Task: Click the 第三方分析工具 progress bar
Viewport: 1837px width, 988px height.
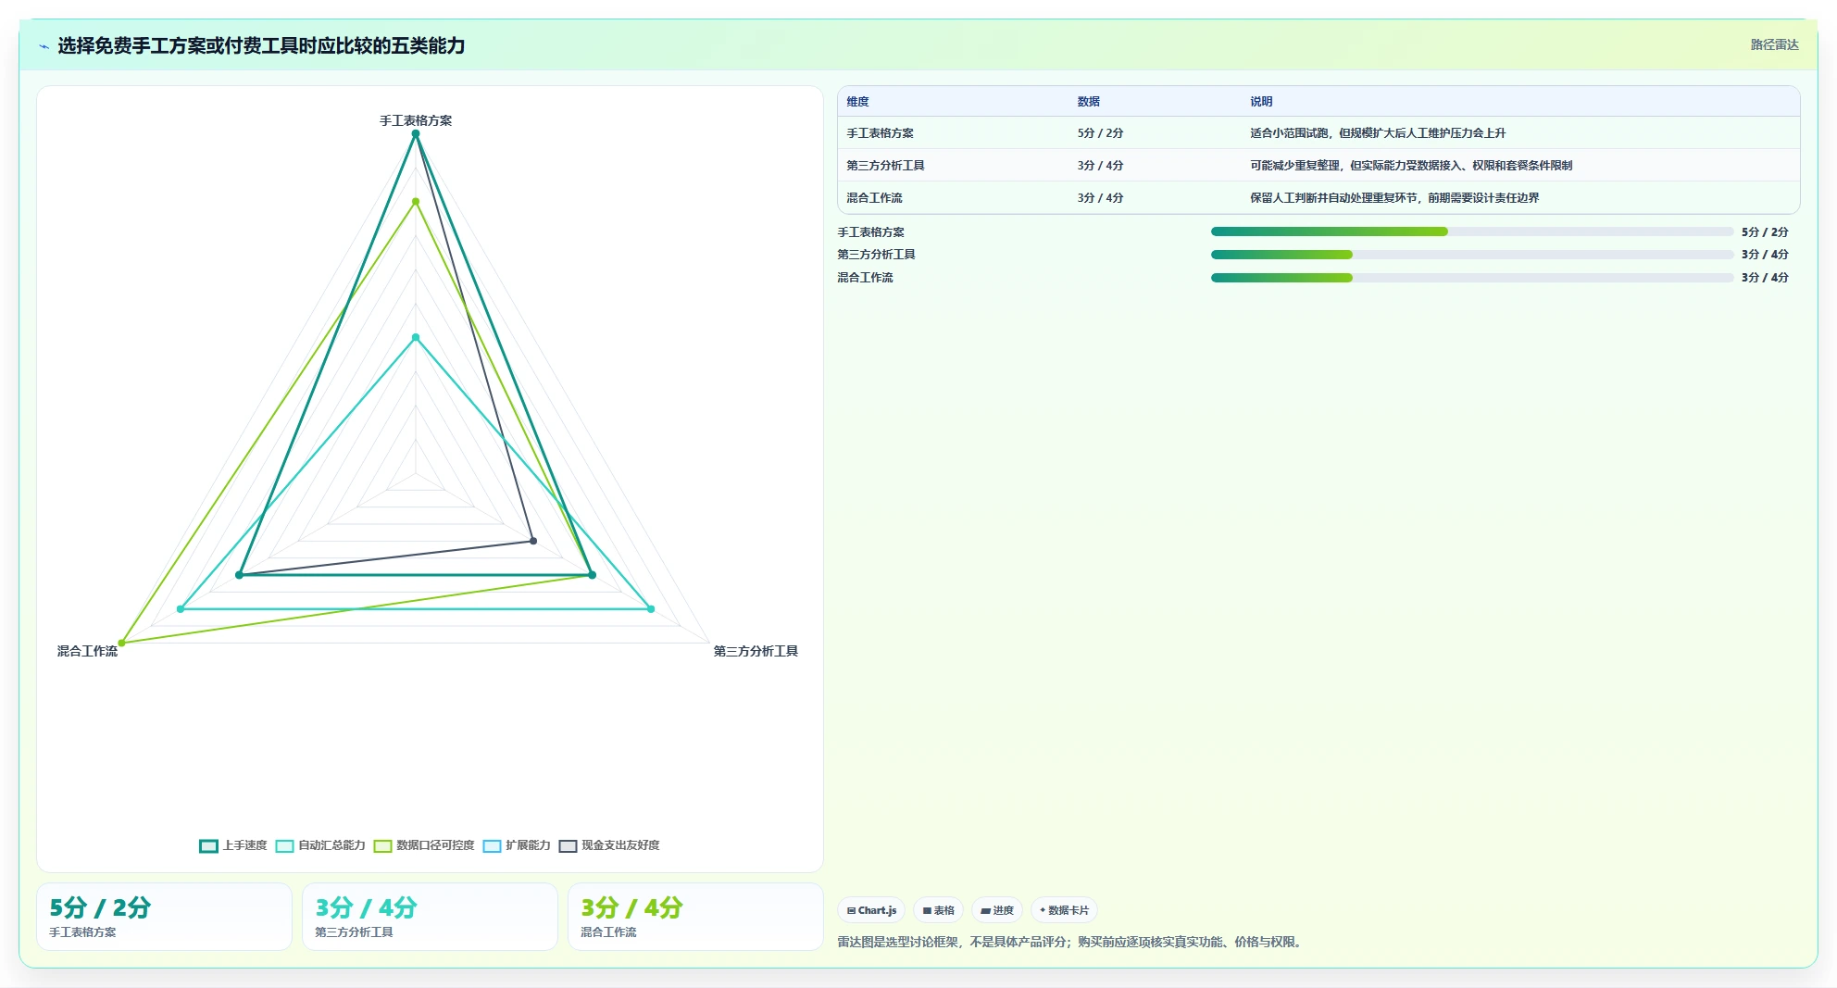Action: 1471,255
